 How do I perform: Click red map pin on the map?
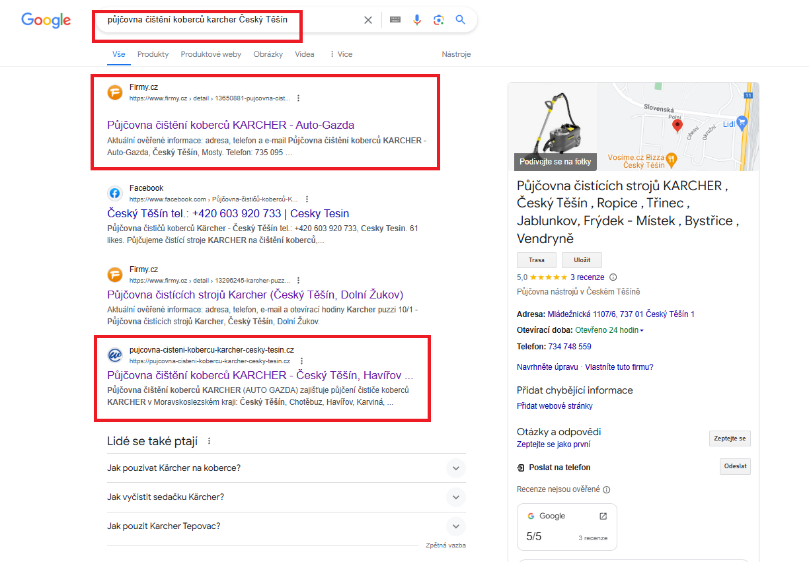pyautogui.click(x=677, y=125)
